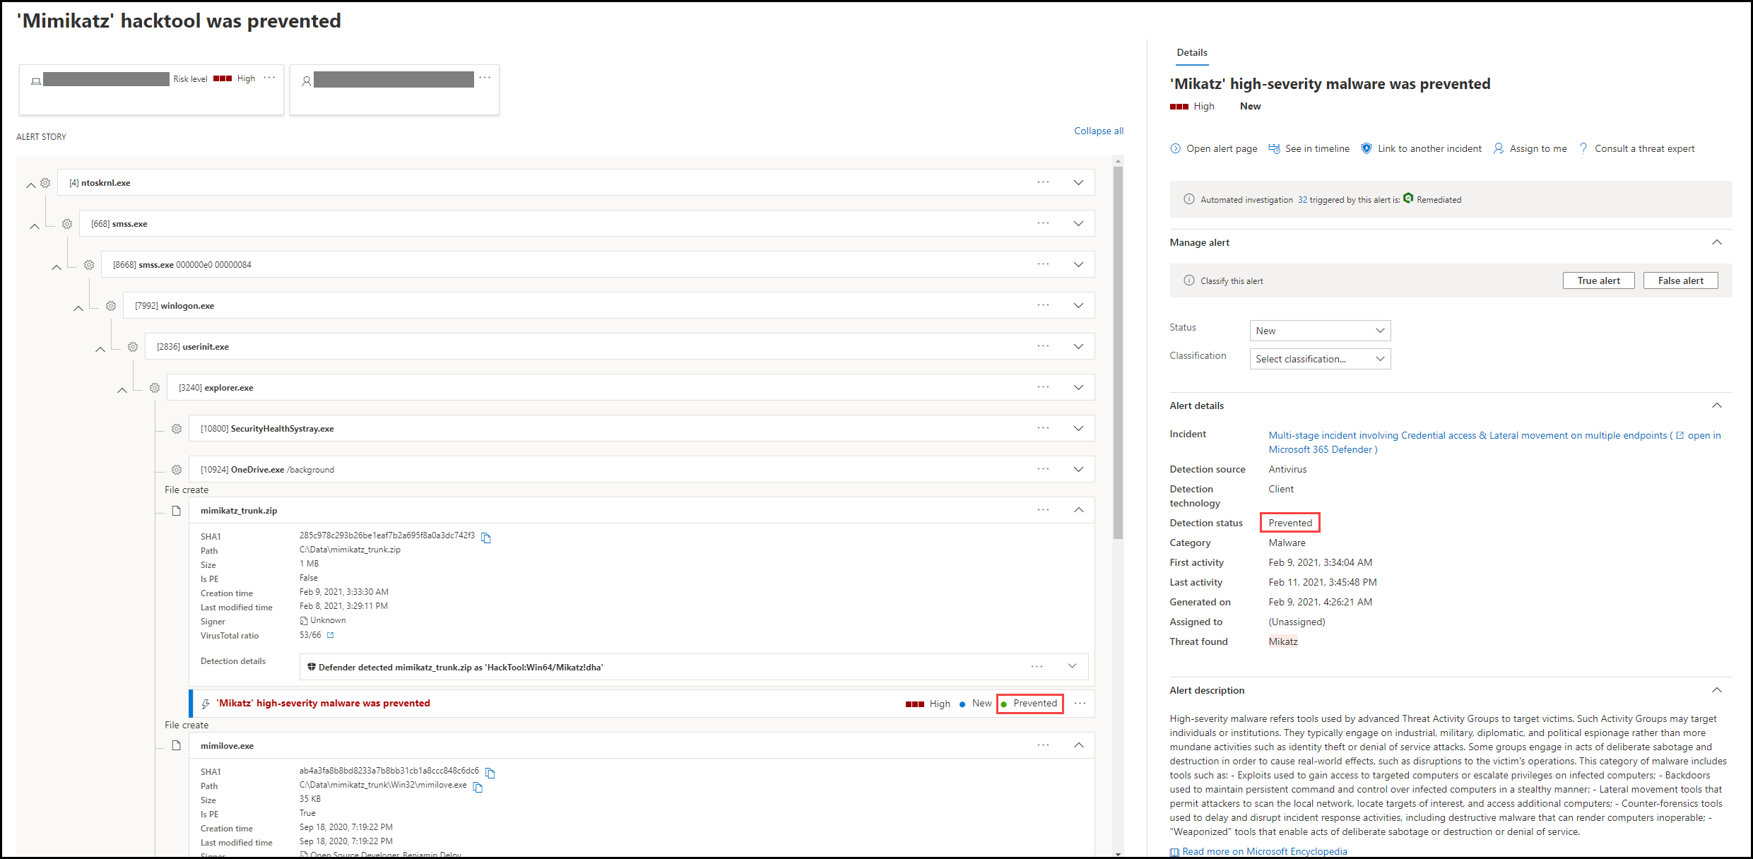
Task: Switch to the Details tab
Action: 1191,52
